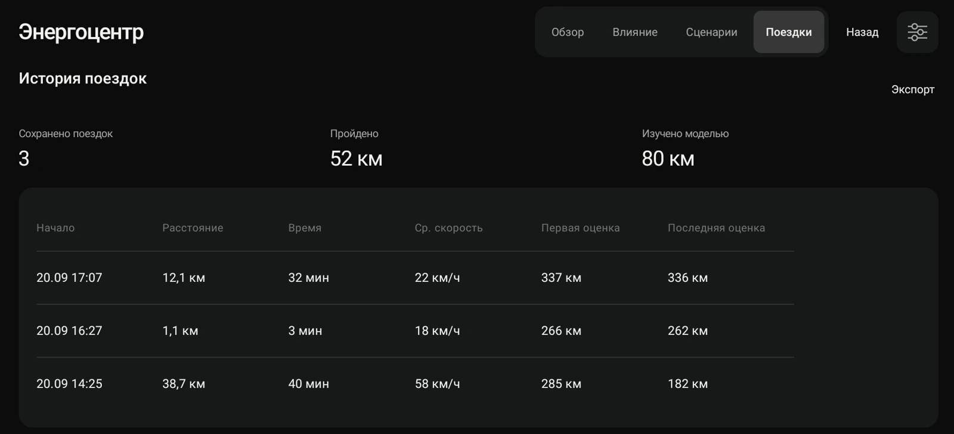Click the 182 км last estimate cell
954x434 pixels.
pos(687,384)
